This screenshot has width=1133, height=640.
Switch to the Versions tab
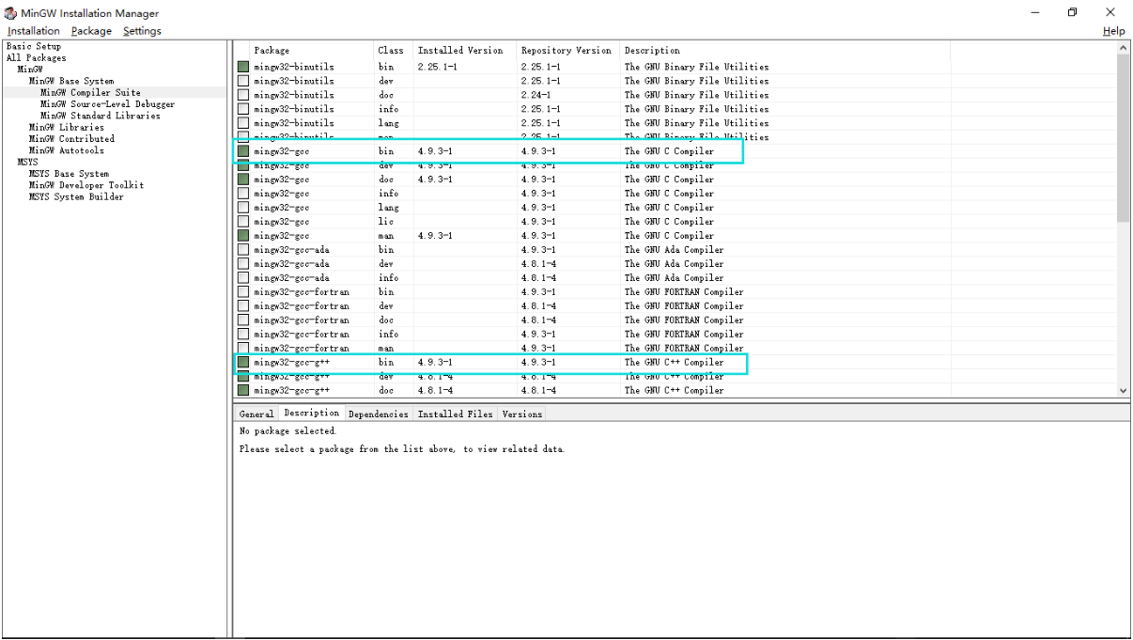[521, 414]
